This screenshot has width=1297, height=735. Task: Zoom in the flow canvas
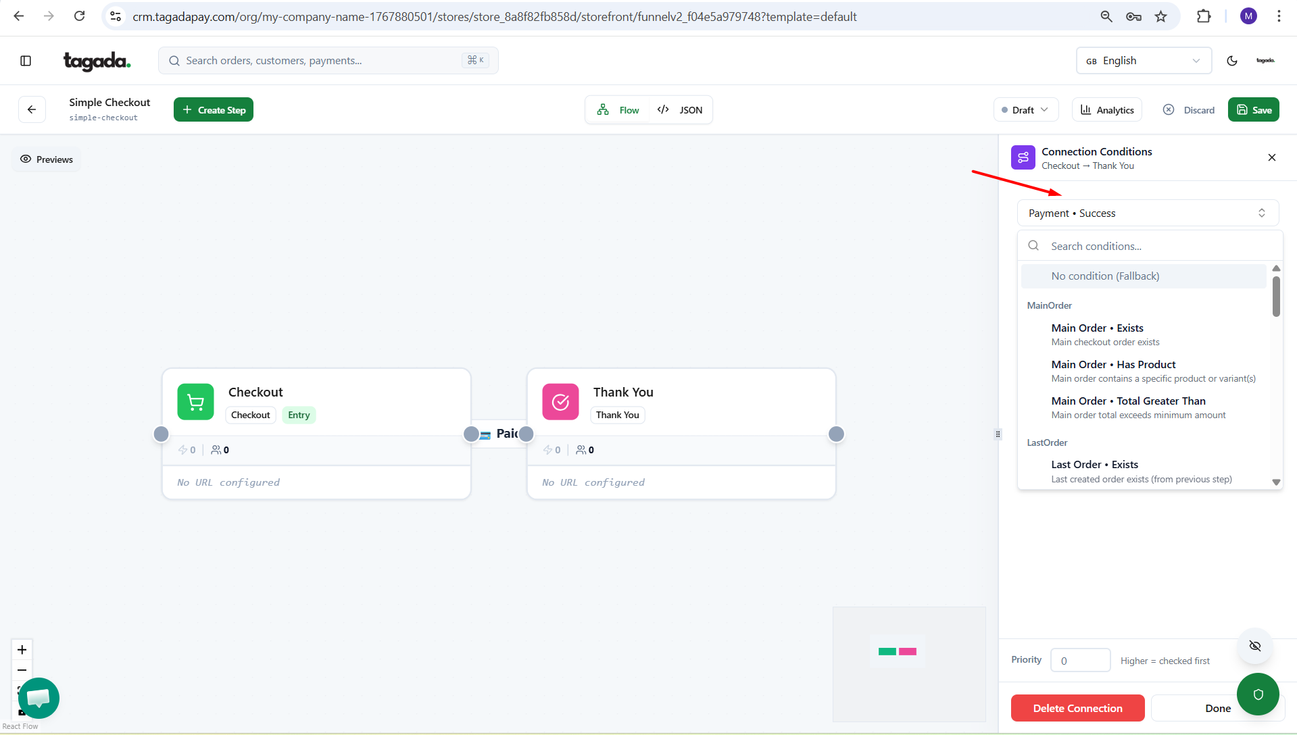(22, 649)
